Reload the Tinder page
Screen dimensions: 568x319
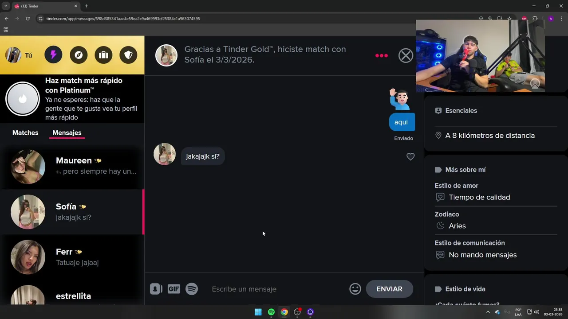28,19
